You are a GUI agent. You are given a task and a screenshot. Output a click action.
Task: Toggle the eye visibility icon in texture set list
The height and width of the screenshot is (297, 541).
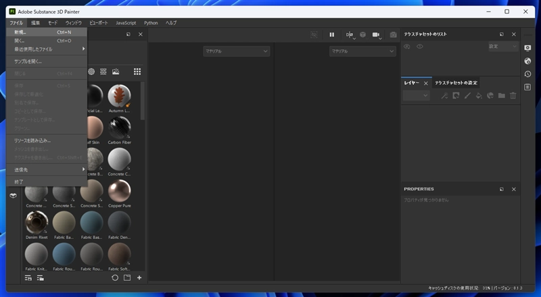point(420,47)
